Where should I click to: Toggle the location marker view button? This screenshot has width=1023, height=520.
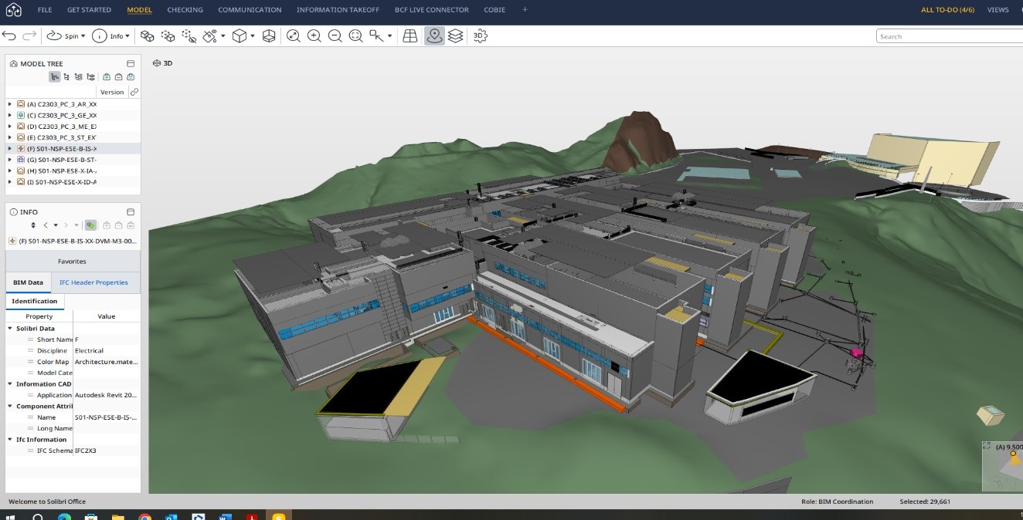(x=434, y=36)
